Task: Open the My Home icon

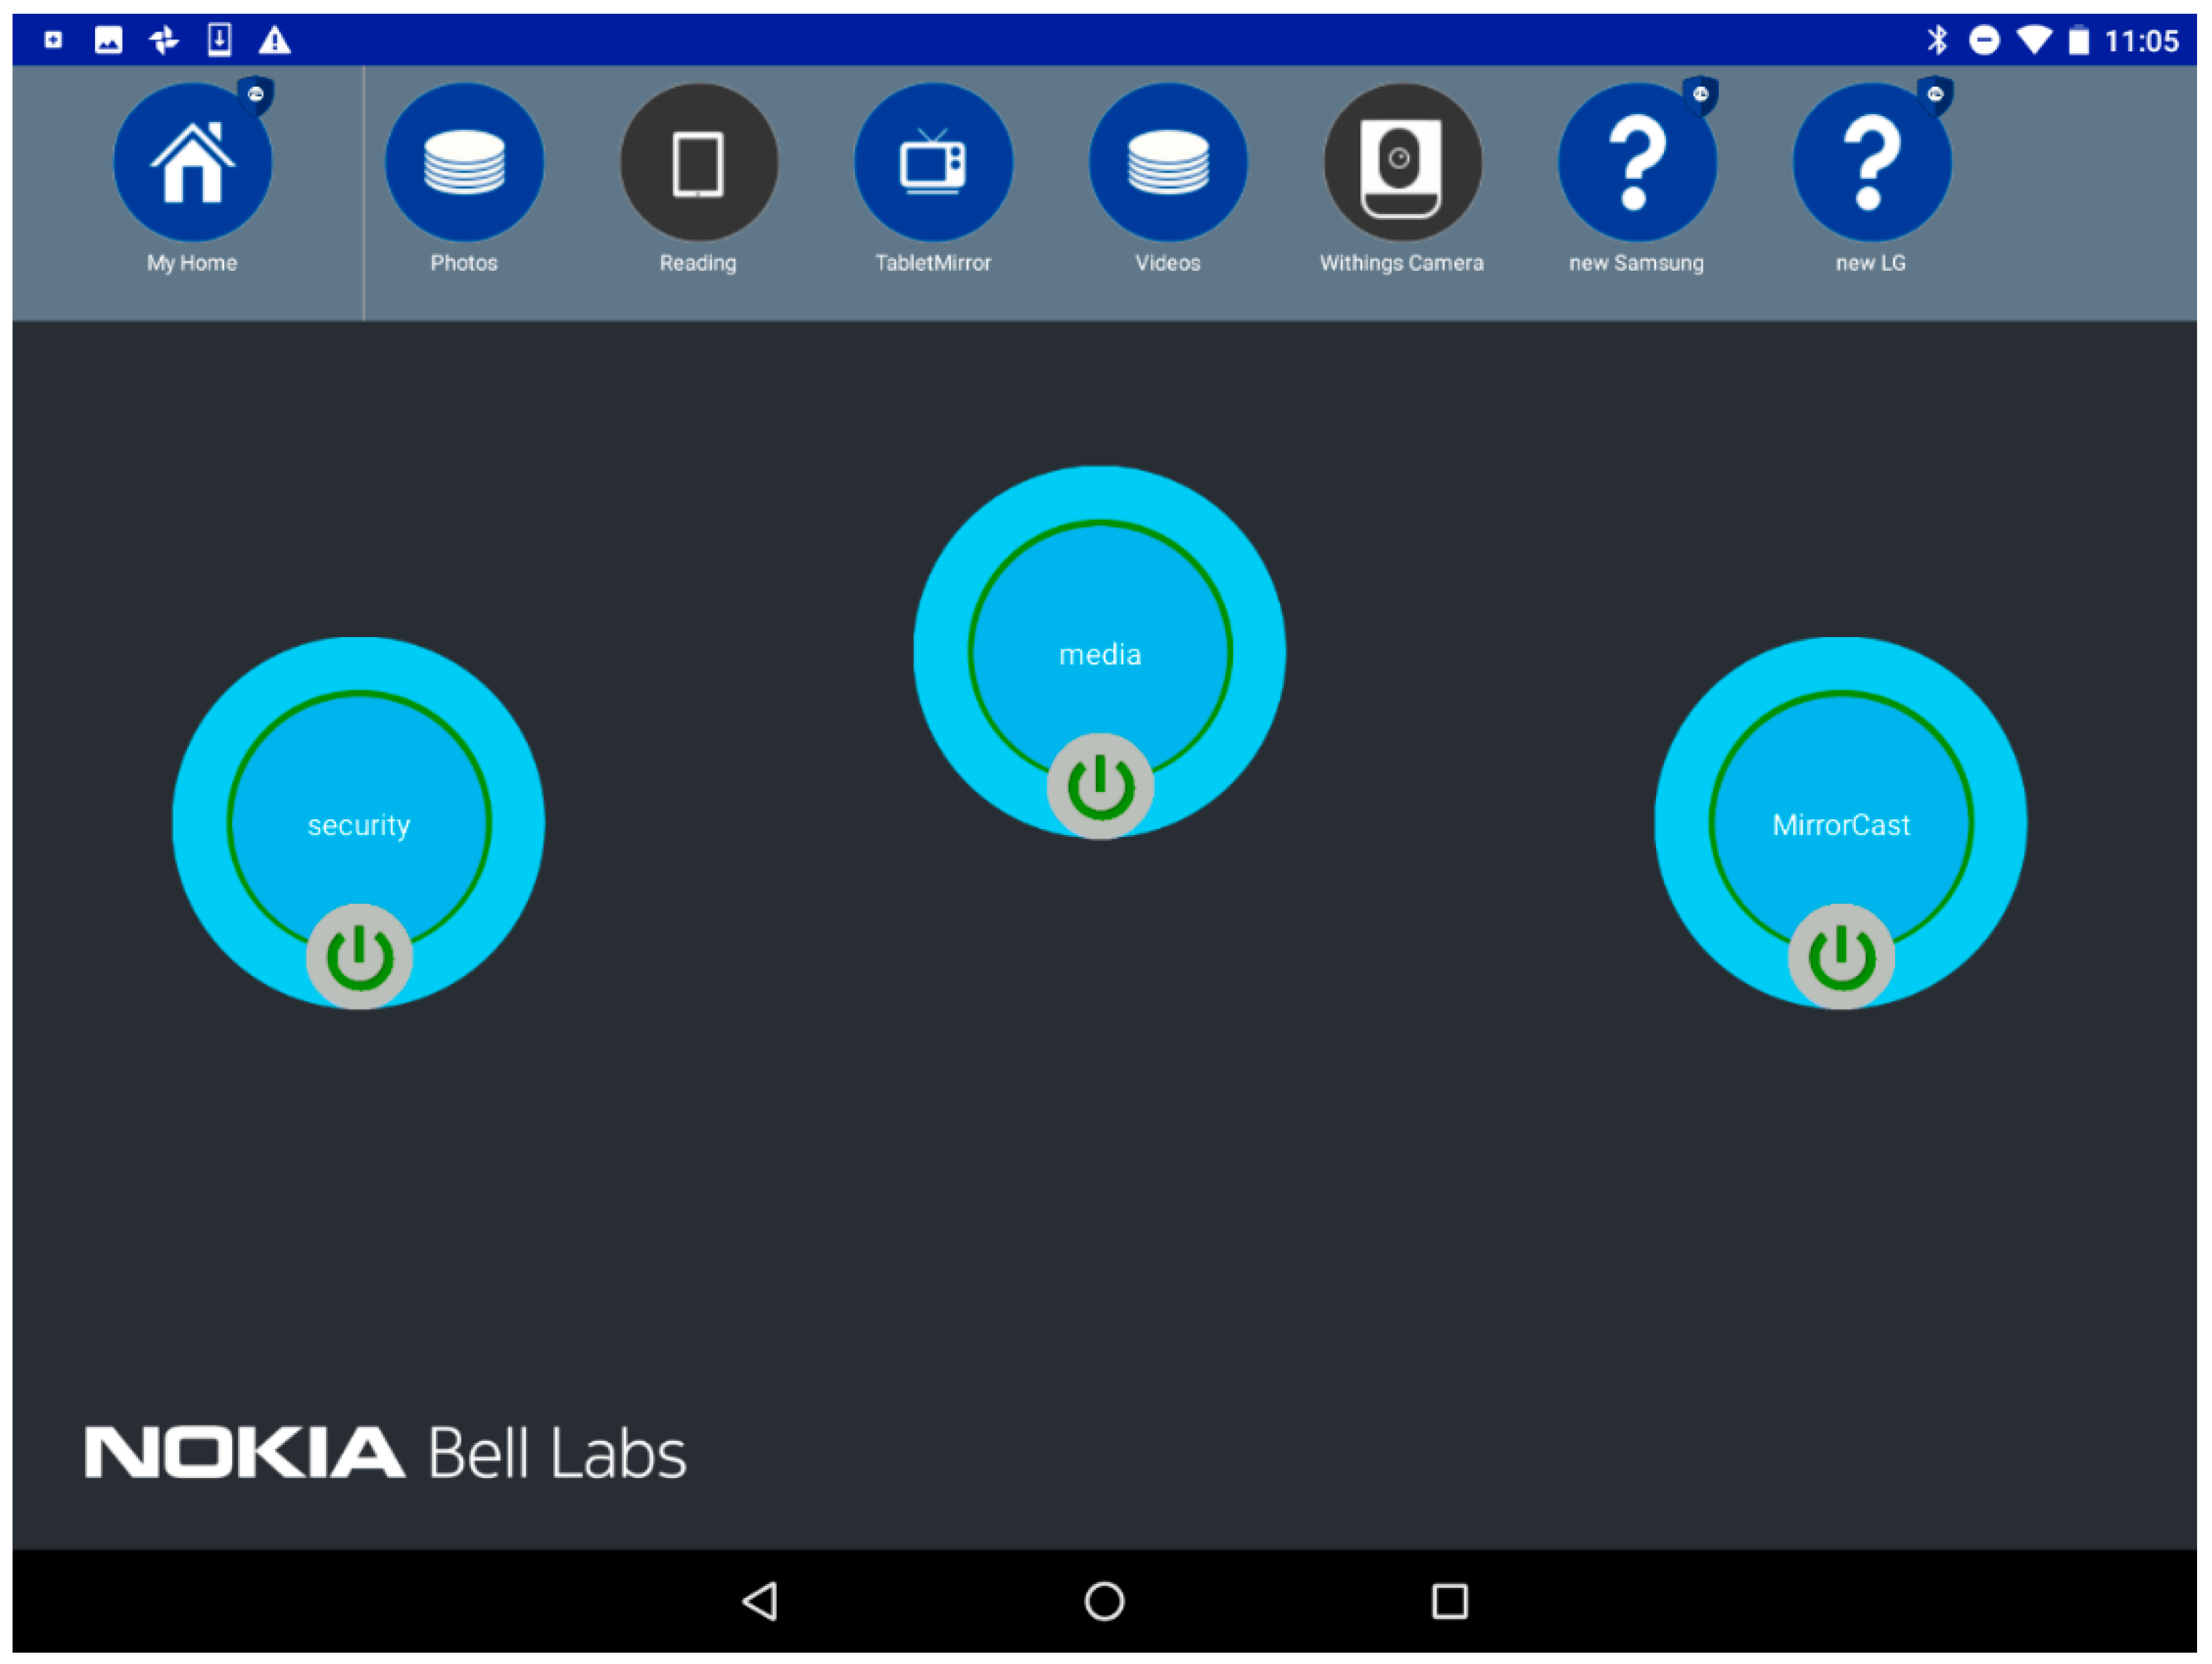Action: tap(192, 163)
